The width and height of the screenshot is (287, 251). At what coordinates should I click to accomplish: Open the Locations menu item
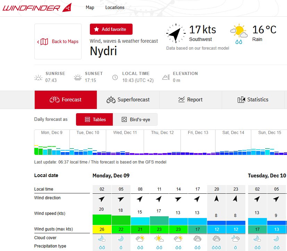[115, 8]
